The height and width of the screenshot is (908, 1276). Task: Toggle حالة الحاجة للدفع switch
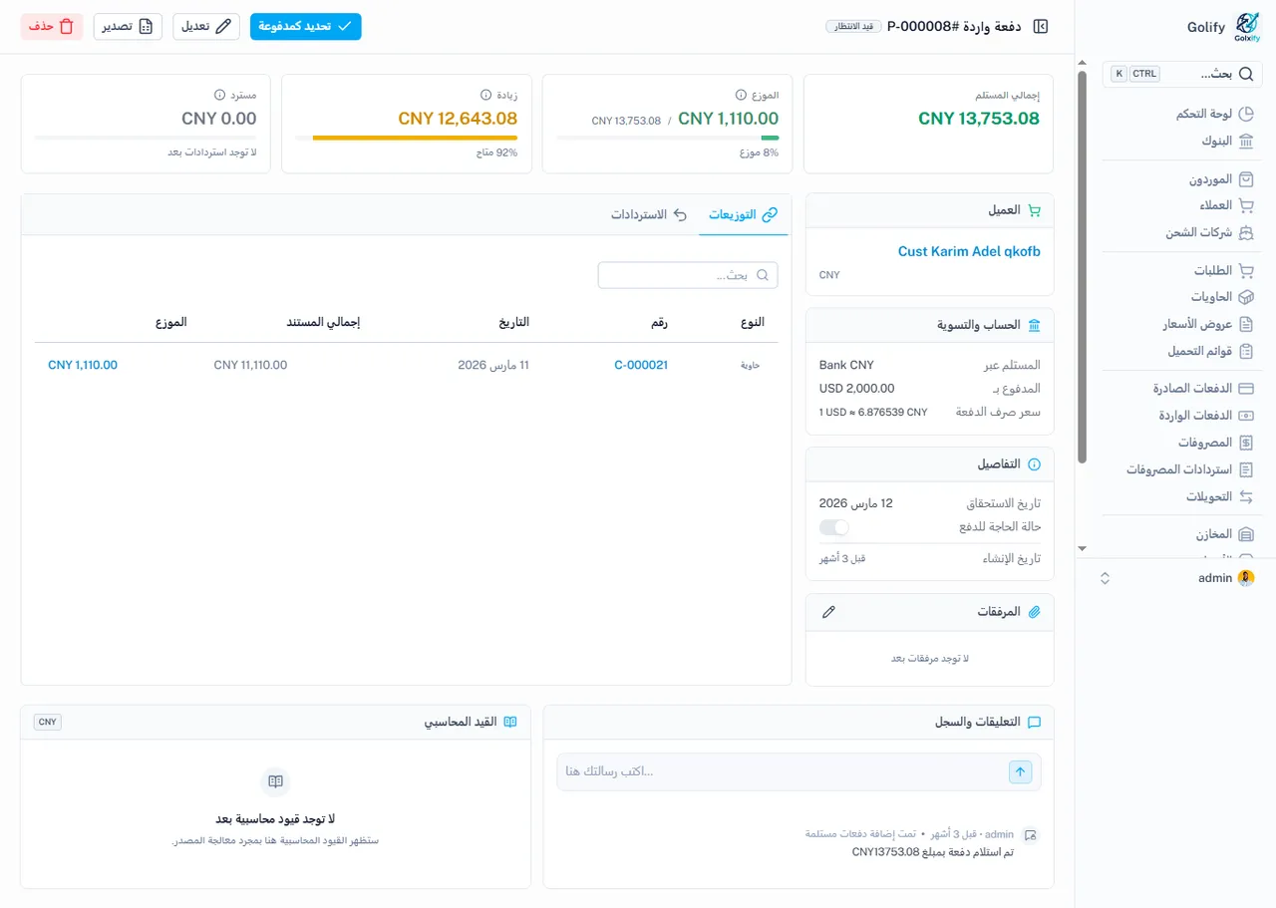(834, 527)
